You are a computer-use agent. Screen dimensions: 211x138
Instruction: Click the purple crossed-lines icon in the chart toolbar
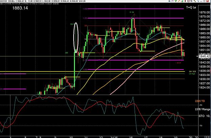pyautogui.click(x=173, y=1)
